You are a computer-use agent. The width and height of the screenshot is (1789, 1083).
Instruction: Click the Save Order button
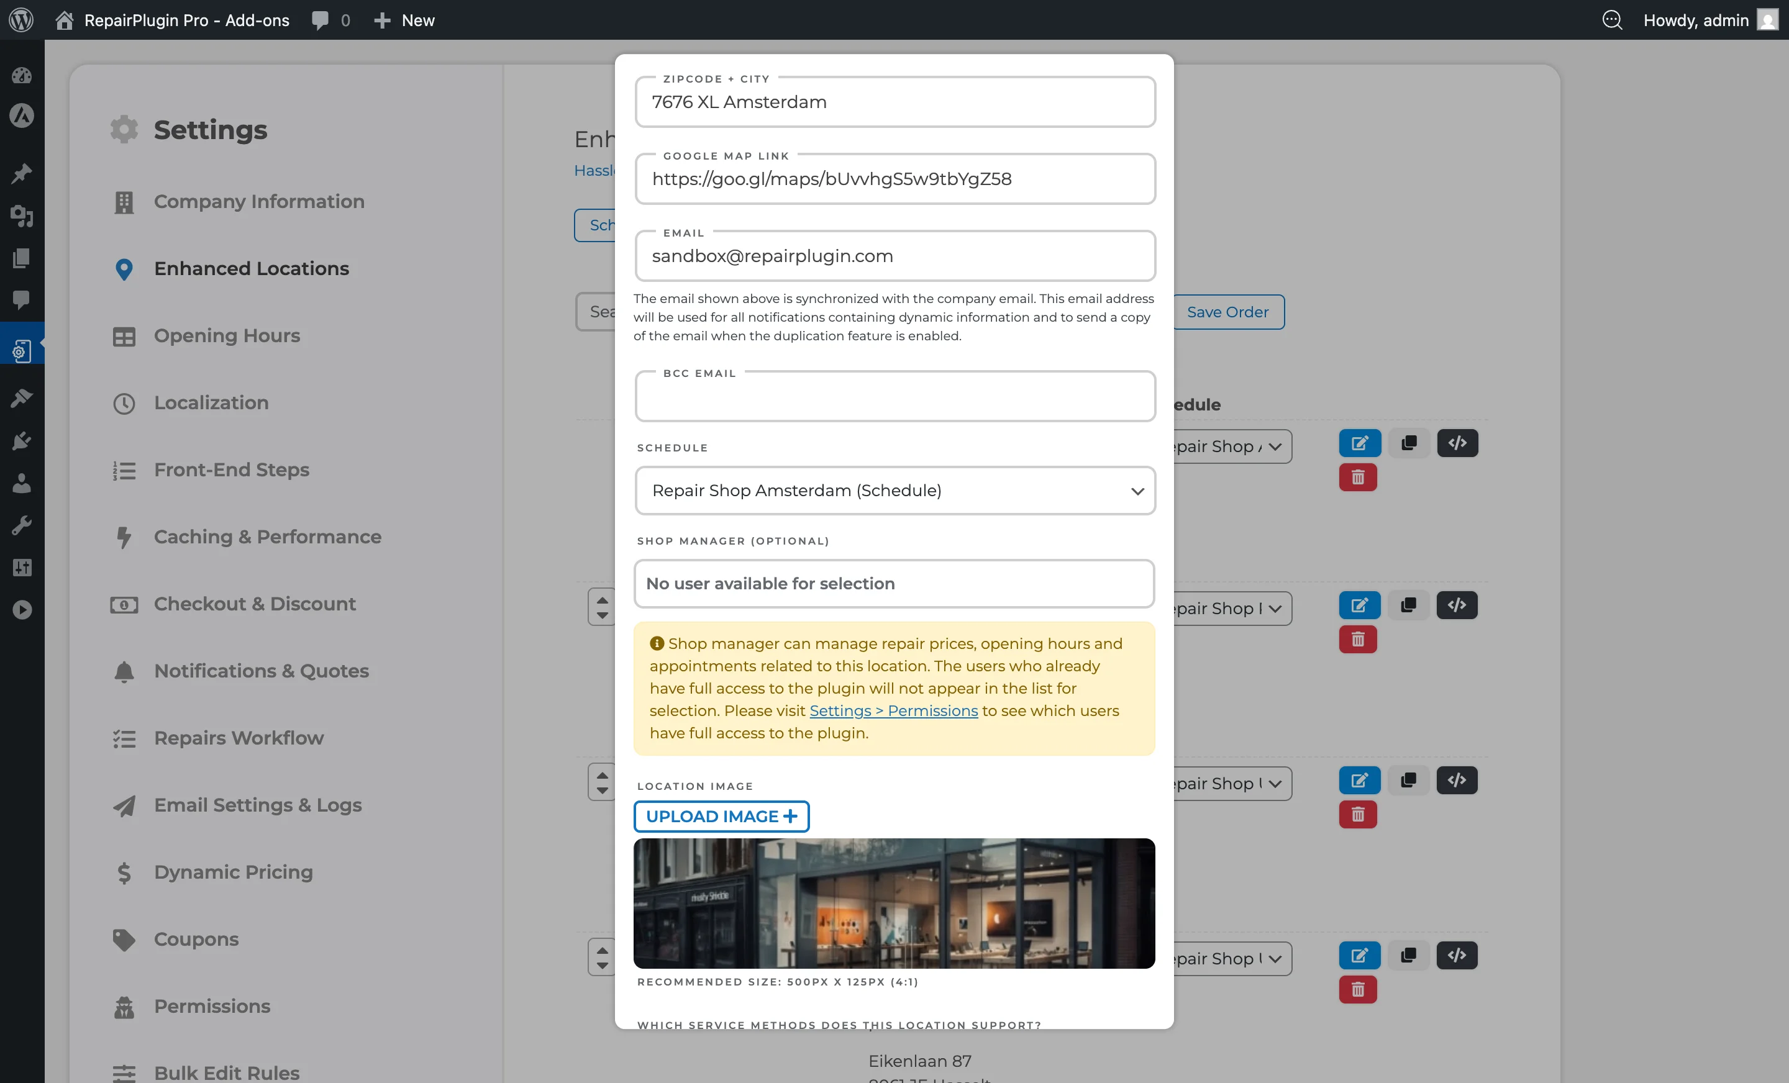pyautogui.click(x=1227, y=312)
